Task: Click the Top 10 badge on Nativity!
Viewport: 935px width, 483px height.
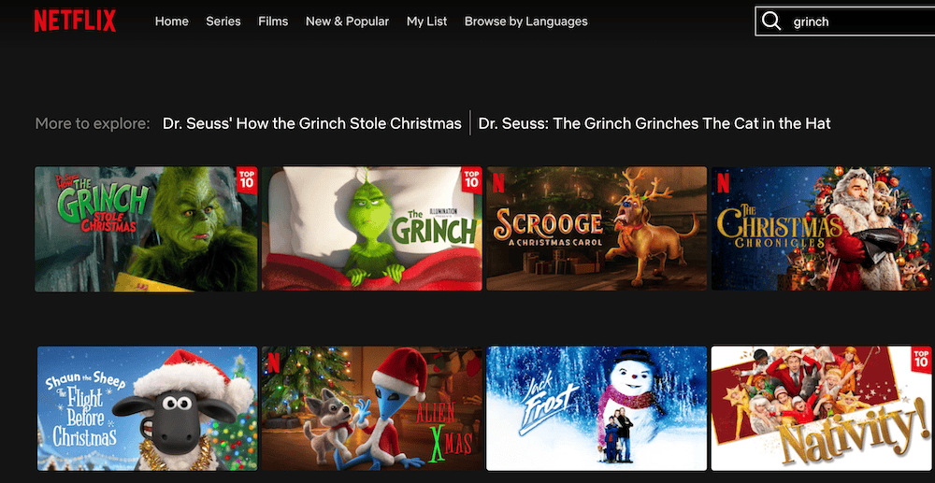Action: pyautogui.click(x=921, y=359)
